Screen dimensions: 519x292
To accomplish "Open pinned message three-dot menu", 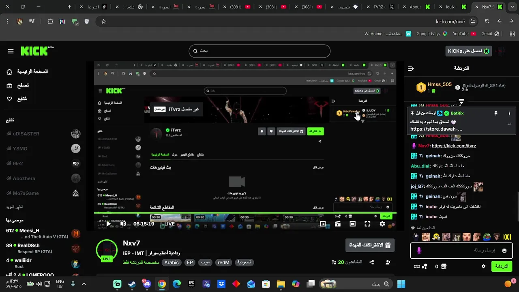I will 509,114.
